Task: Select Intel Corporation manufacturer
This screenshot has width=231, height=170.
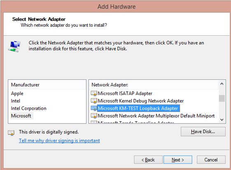Action: [x=28, y=108]
